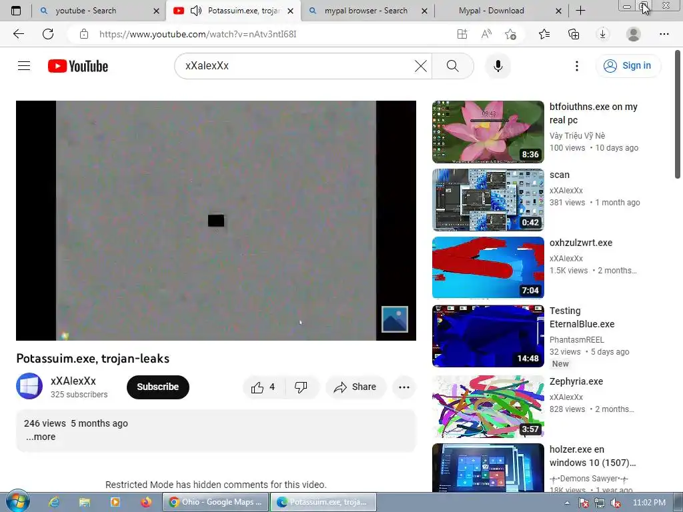Click the browser address bar URL
The height and width of the screenshot is (512, 683).
[197, 34]
